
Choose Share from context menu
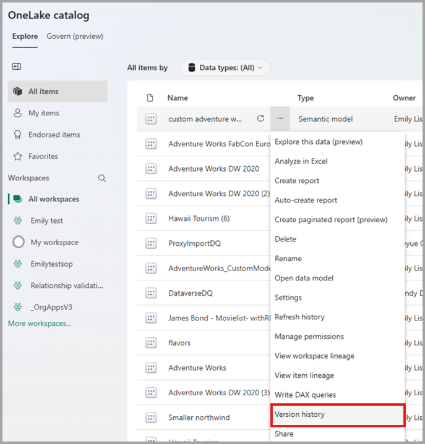point(338,434)
